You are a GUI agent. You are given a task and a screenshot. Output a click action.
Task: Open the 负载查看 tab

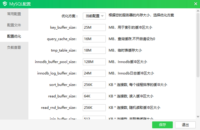pos(14,47)
